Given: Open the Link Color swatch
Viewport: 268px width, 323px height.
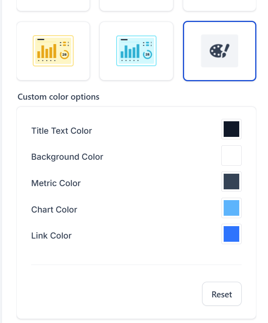Looking at the screenshot, I should [x=231, y=234].
